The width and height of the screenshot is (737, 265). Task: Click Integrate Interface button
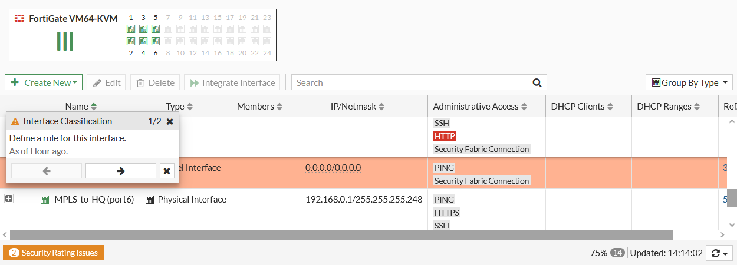coord(232,83)
